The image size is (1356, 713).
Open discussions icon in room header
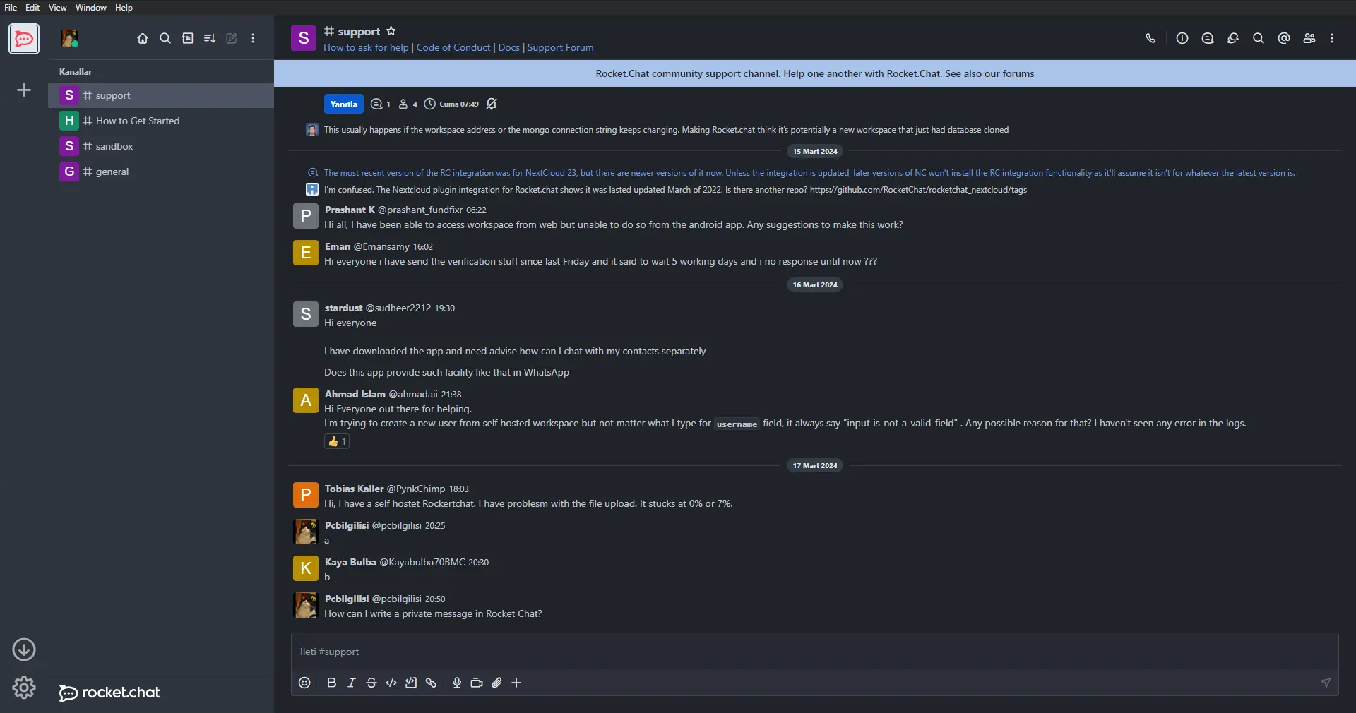pyautogui.click(x=1233, y=38)
